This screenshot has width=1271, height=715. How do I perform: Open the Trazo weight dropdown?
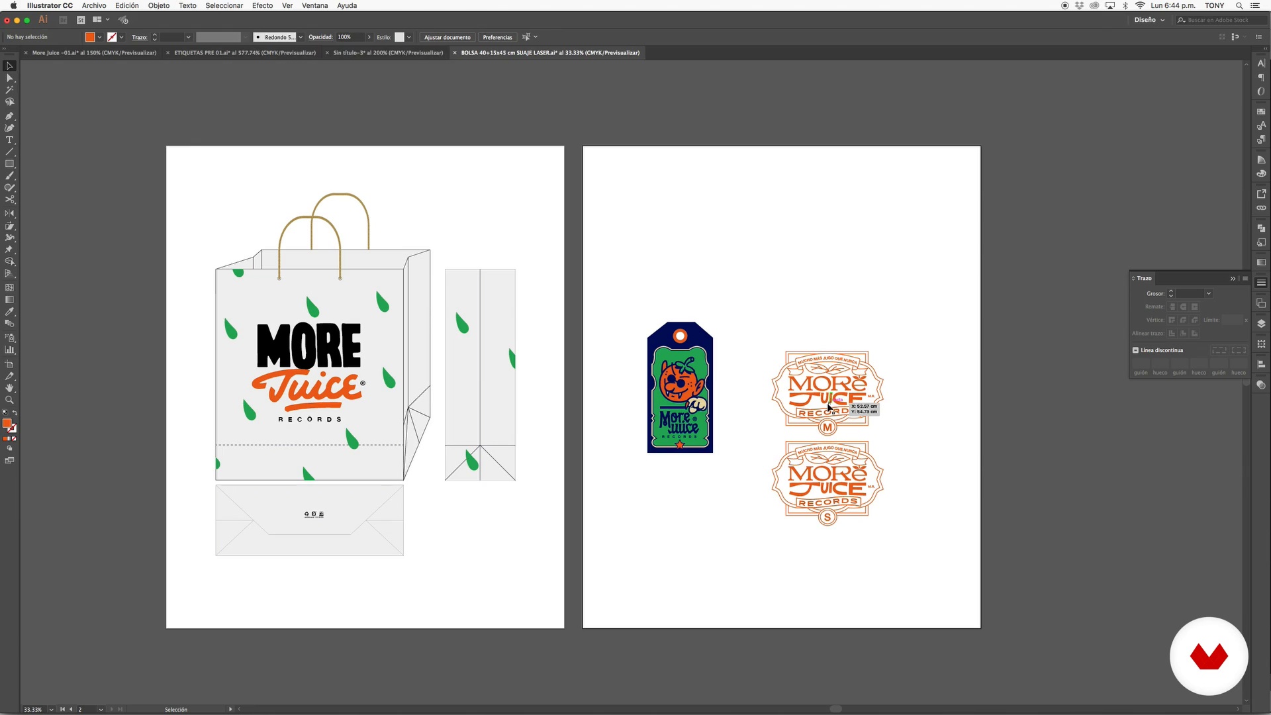tap(188, 37)
